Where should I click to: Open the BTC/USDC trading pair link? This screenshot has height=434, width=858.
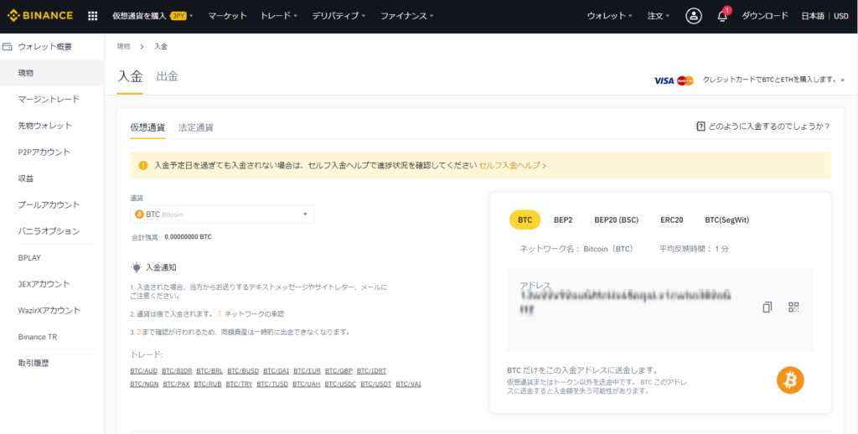(340, 384)
